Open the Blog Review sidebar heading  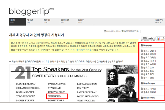pos(149,98)
